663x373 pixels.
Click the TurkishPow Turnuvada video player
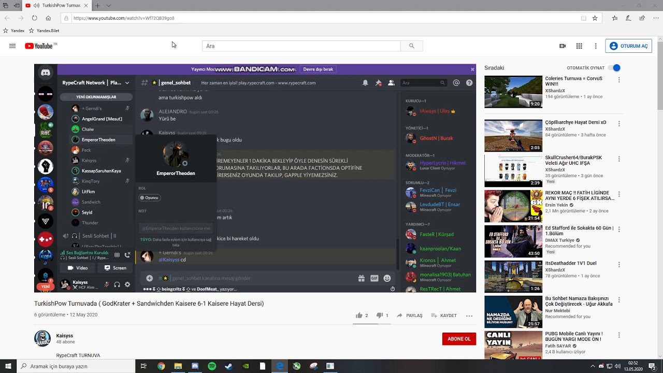pos(255,178)
